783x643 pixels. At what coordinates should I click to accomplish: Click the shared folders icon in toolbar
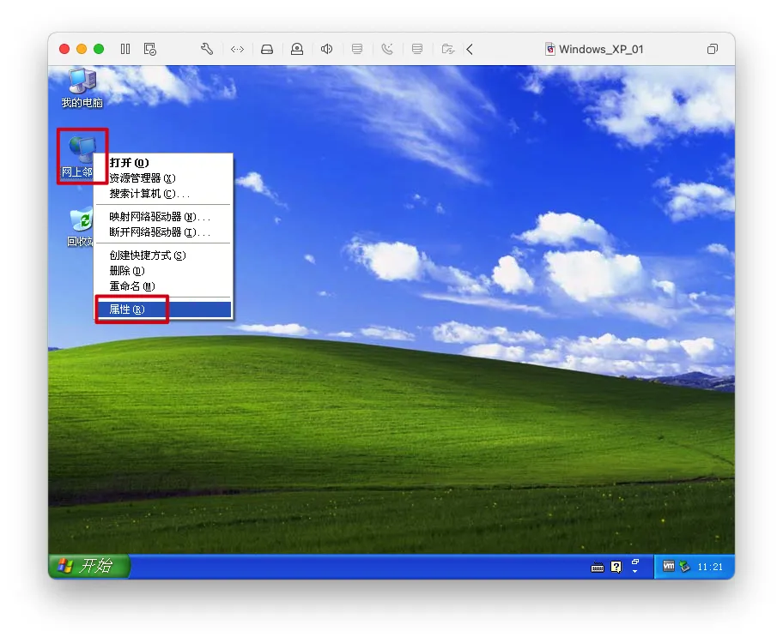click(x=448, y=49)
